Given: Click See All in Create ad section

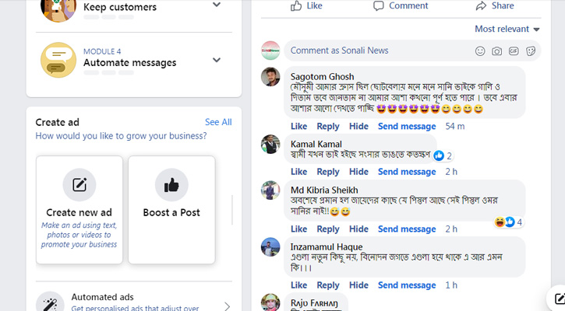Looking at the screenshot, I should 218,122.
